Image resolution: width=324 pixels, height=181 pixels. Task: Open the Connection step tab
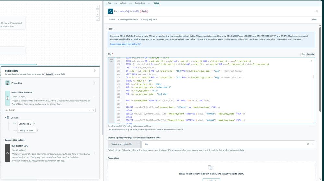[x=140, y=3]
